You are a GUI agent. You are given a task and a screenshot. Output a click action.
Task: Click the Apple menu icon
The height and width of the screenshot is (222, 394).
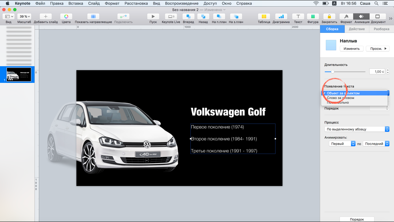tap(7, 3)
